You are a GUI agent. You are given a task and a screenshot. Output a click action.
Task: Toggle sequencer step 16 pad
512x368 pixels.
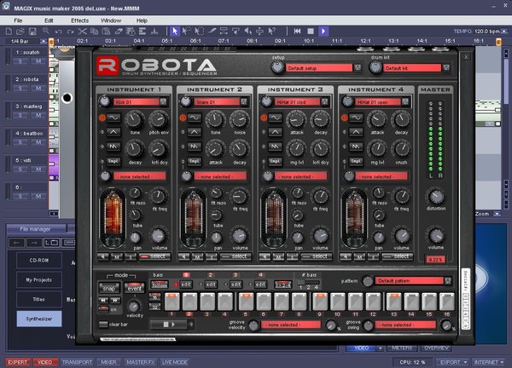[446, 302]
